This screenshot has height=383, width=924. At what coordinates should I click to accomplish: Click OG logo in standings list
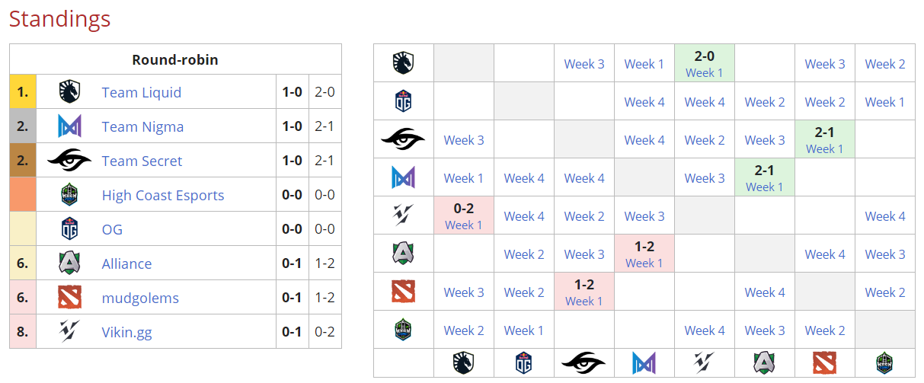click(69, 229)
